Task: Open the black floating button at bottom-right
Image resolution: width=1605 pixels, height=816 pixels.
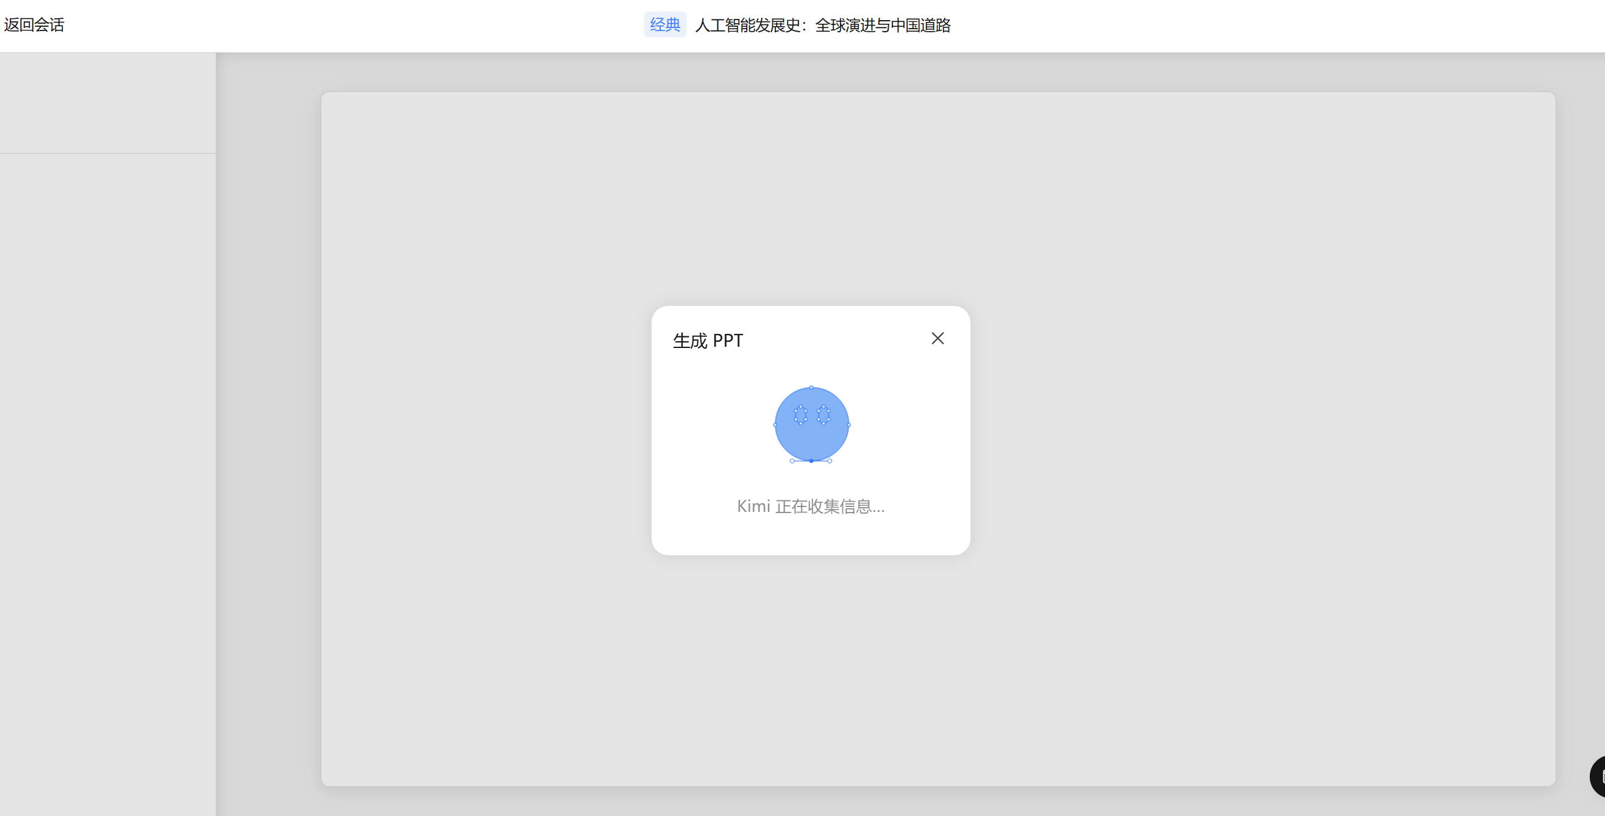Action: (1598, 776)
